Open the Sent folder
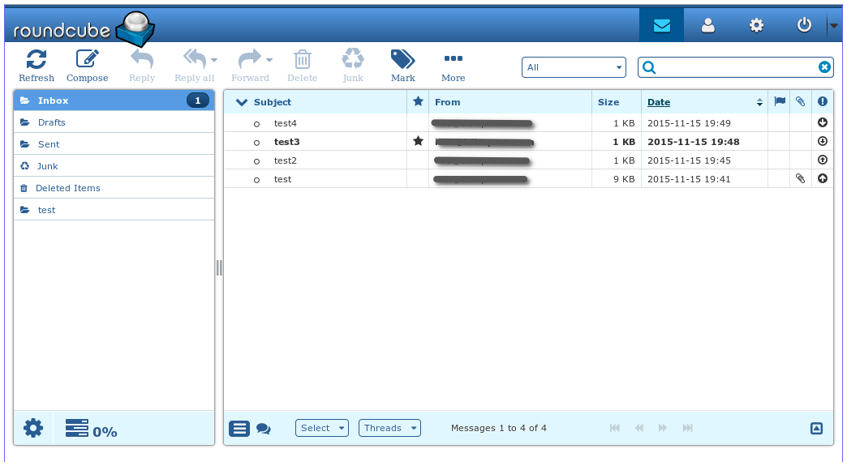 point(114,144)
